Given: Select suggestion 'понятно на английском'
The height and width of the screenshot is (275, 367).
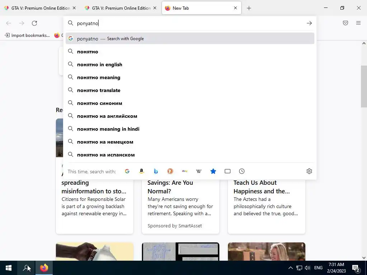Looking at the screenshot, I should 190,116.
